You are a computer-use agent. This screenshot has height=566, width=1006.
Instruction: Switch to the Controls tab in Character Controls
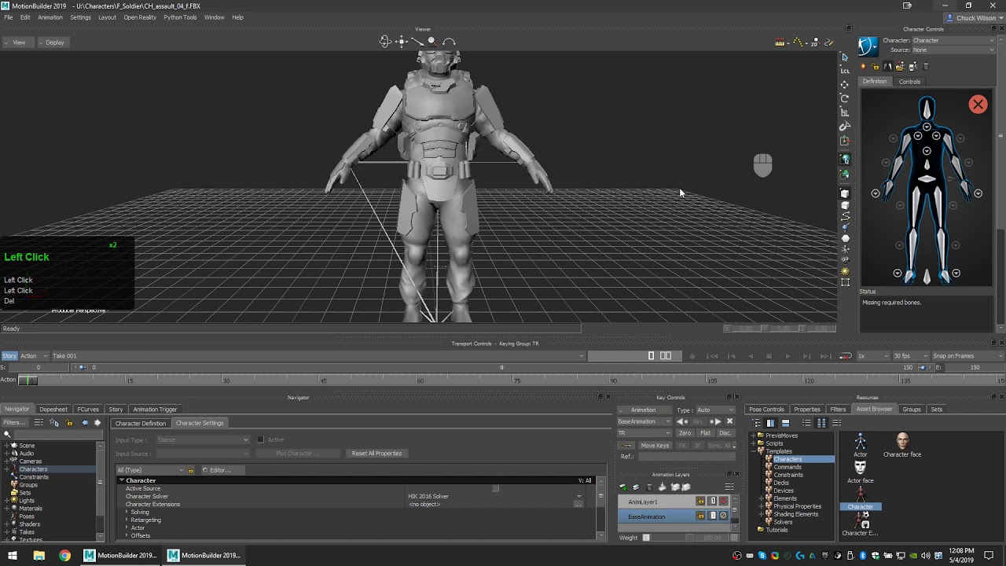pos(909,82)
